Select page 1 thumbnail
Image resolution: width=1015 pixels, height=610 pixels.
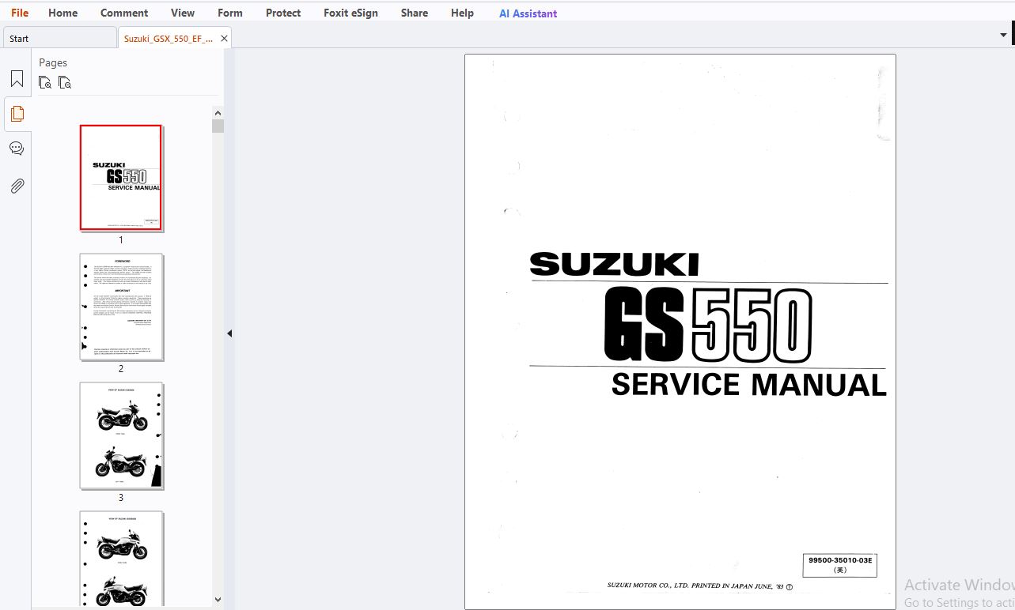121,178
